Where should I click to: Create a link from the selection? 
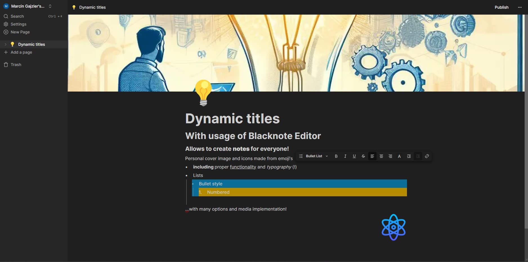(x=427, y=156)
